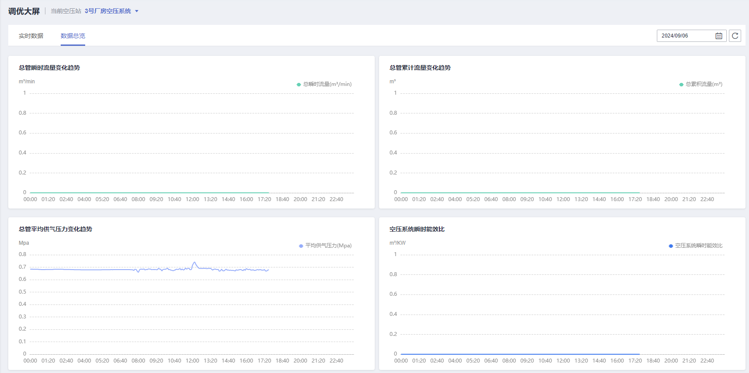Switch to the 实时数据 tab

coord(31,36)
